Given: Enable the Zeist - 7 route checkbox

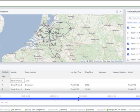Looking at the screenshot, I should point(128,60).
